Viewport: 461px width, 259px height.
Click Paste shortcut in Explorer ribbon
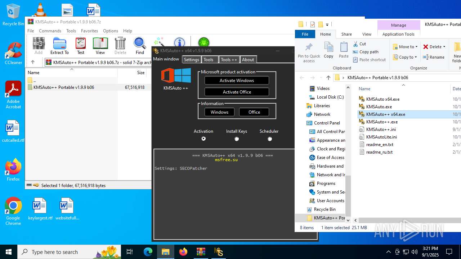(x=369, y=60)
